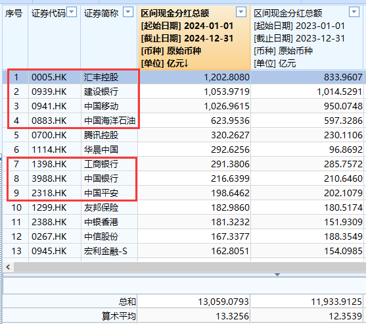Open the 2024 区间现金分红总额 column filter dropdown

(241, 12)
